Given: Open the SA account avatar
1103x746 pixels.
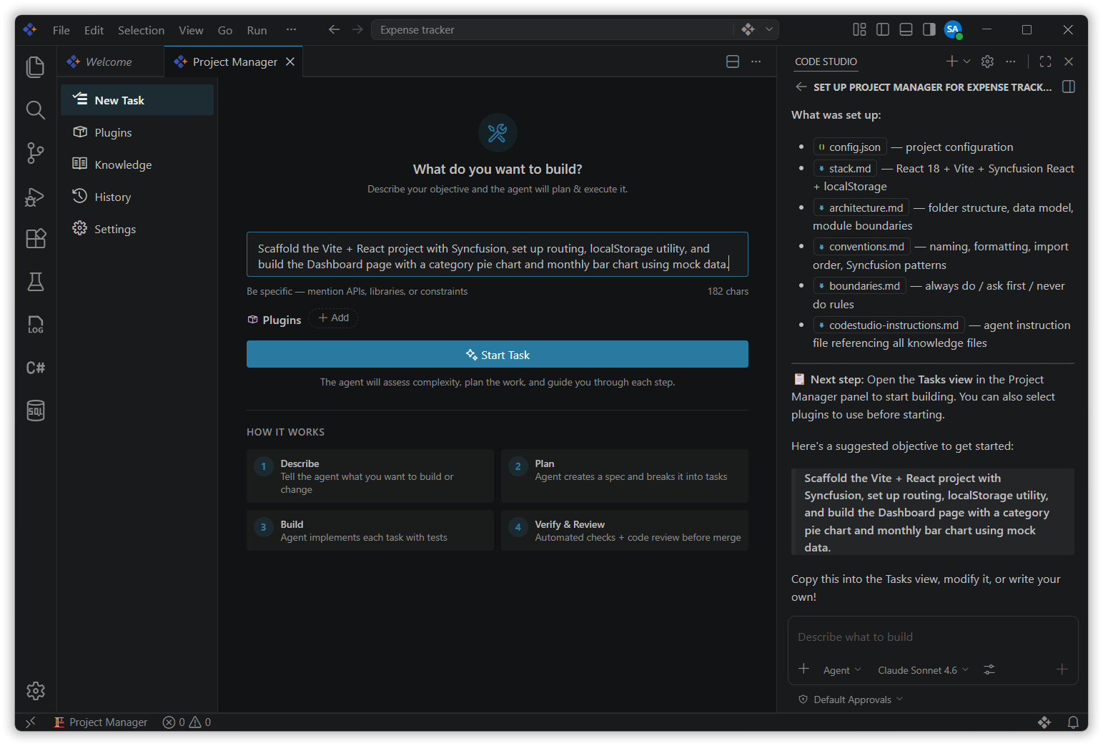Looking at the screenshot, I should 953,29.
